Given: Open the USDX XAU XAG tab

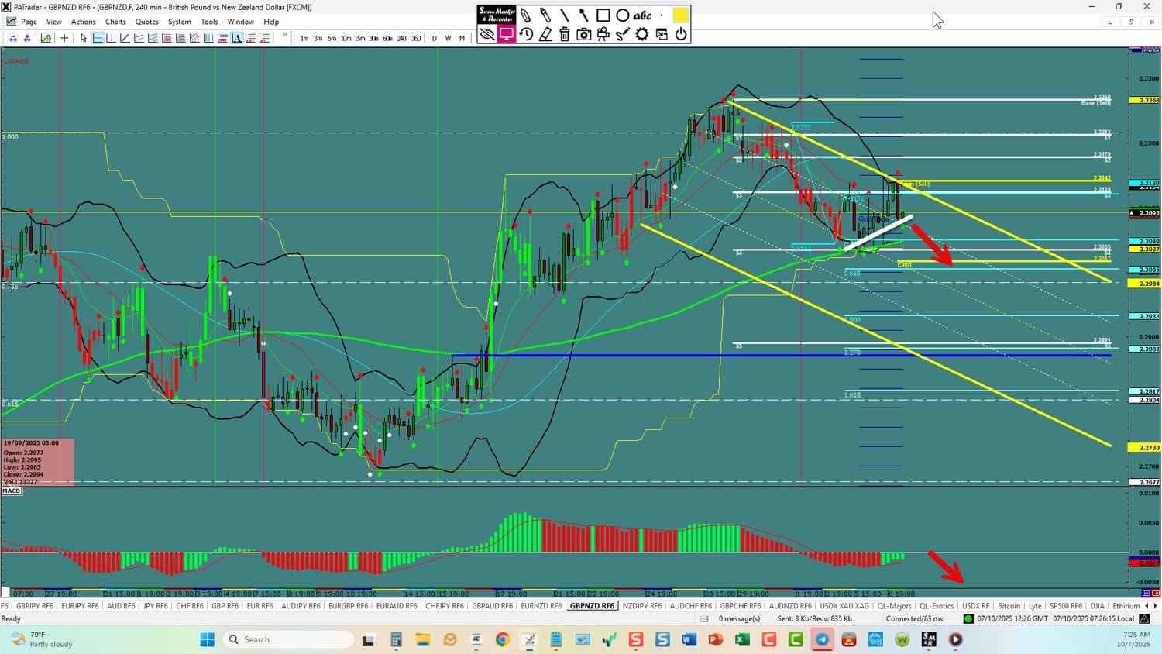Looking at the screenshot, I should tap(844, 606).
